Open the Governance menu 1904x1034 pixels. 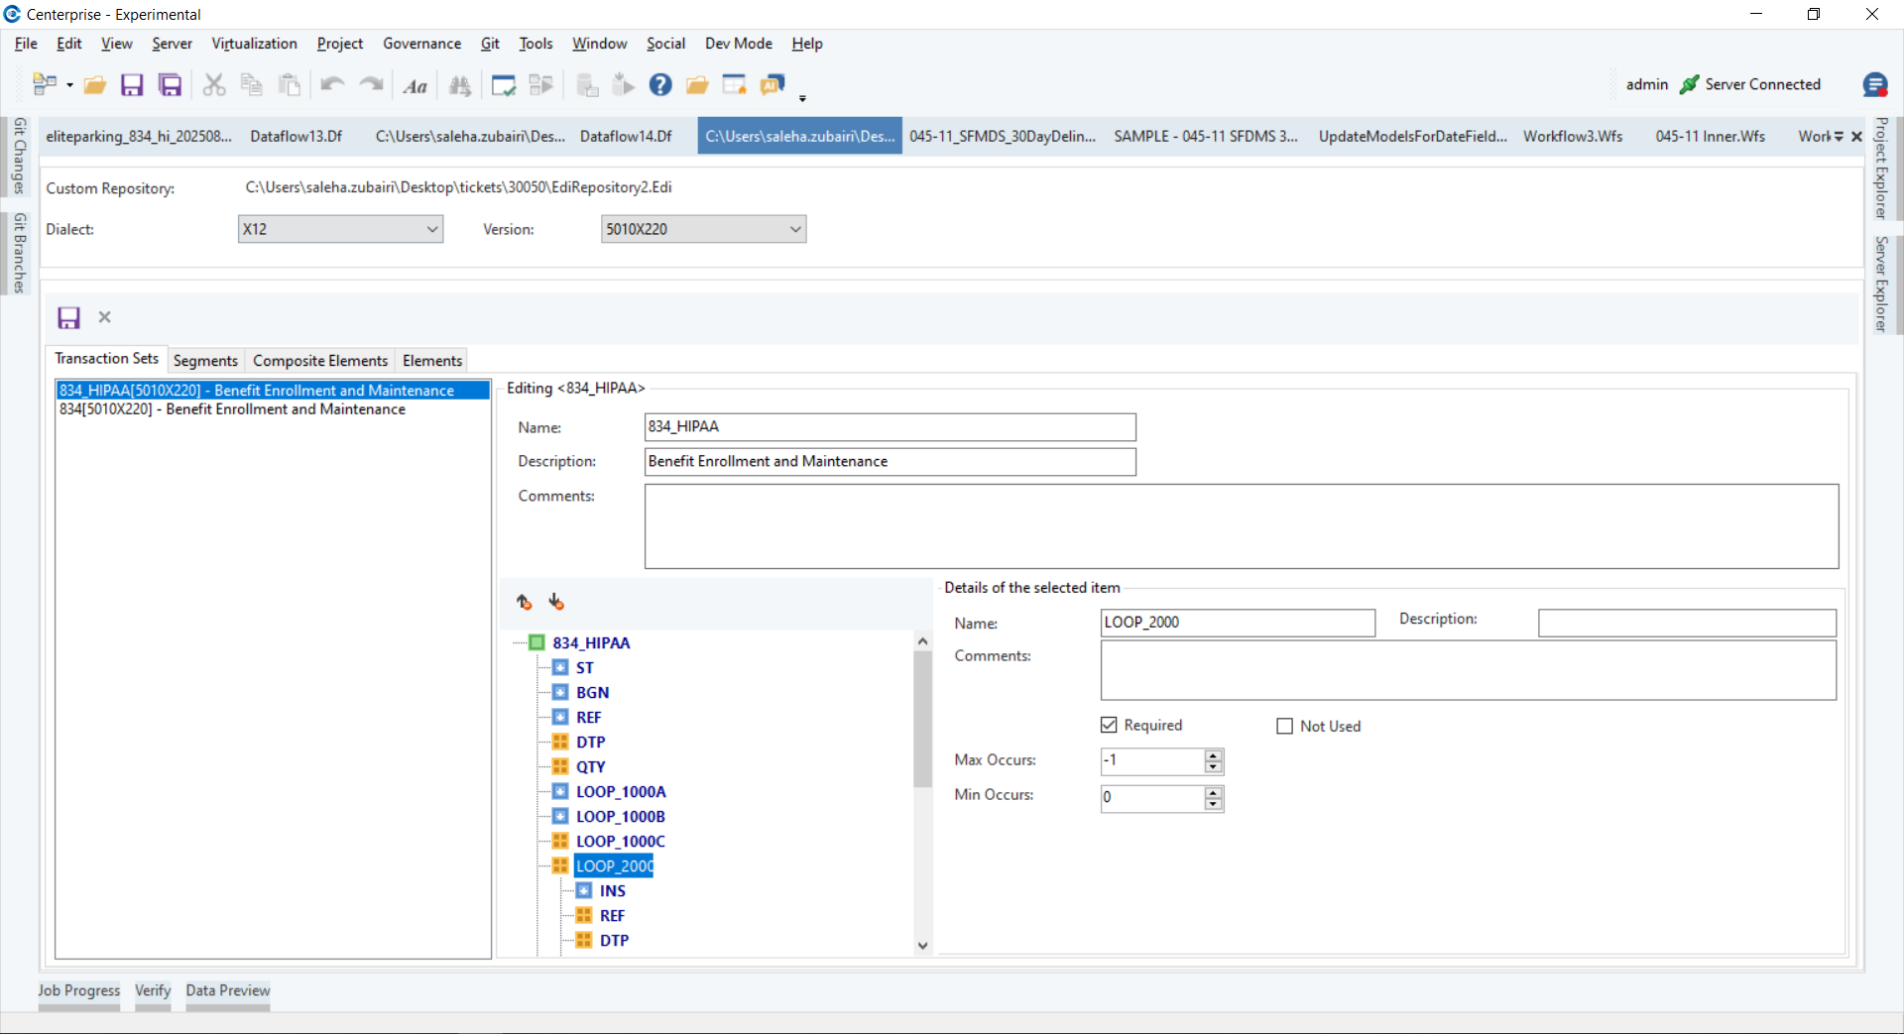tap(421, 44)
